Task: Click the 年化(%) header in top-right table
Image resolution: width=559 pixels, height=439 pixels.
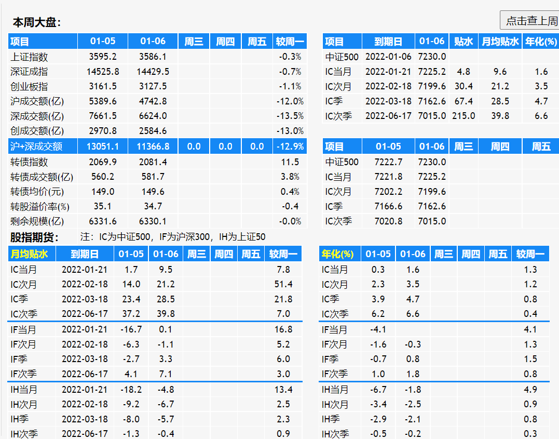Action: coord(541,42)
